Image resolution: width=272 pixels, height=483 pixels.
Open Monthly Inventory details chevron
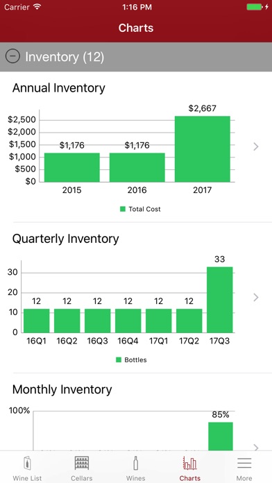[255, 448]
